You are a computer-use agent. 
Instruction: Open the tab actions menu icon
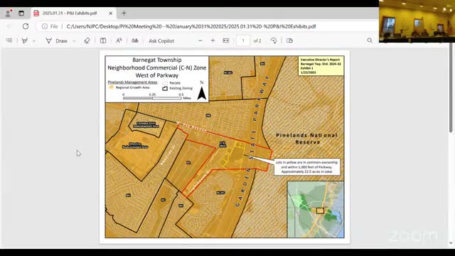tap(21, 13)
